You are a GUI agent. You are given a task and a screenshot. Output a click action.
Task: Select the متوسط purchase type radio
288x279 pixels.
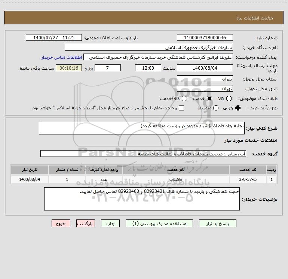click(x=216, y=108)
